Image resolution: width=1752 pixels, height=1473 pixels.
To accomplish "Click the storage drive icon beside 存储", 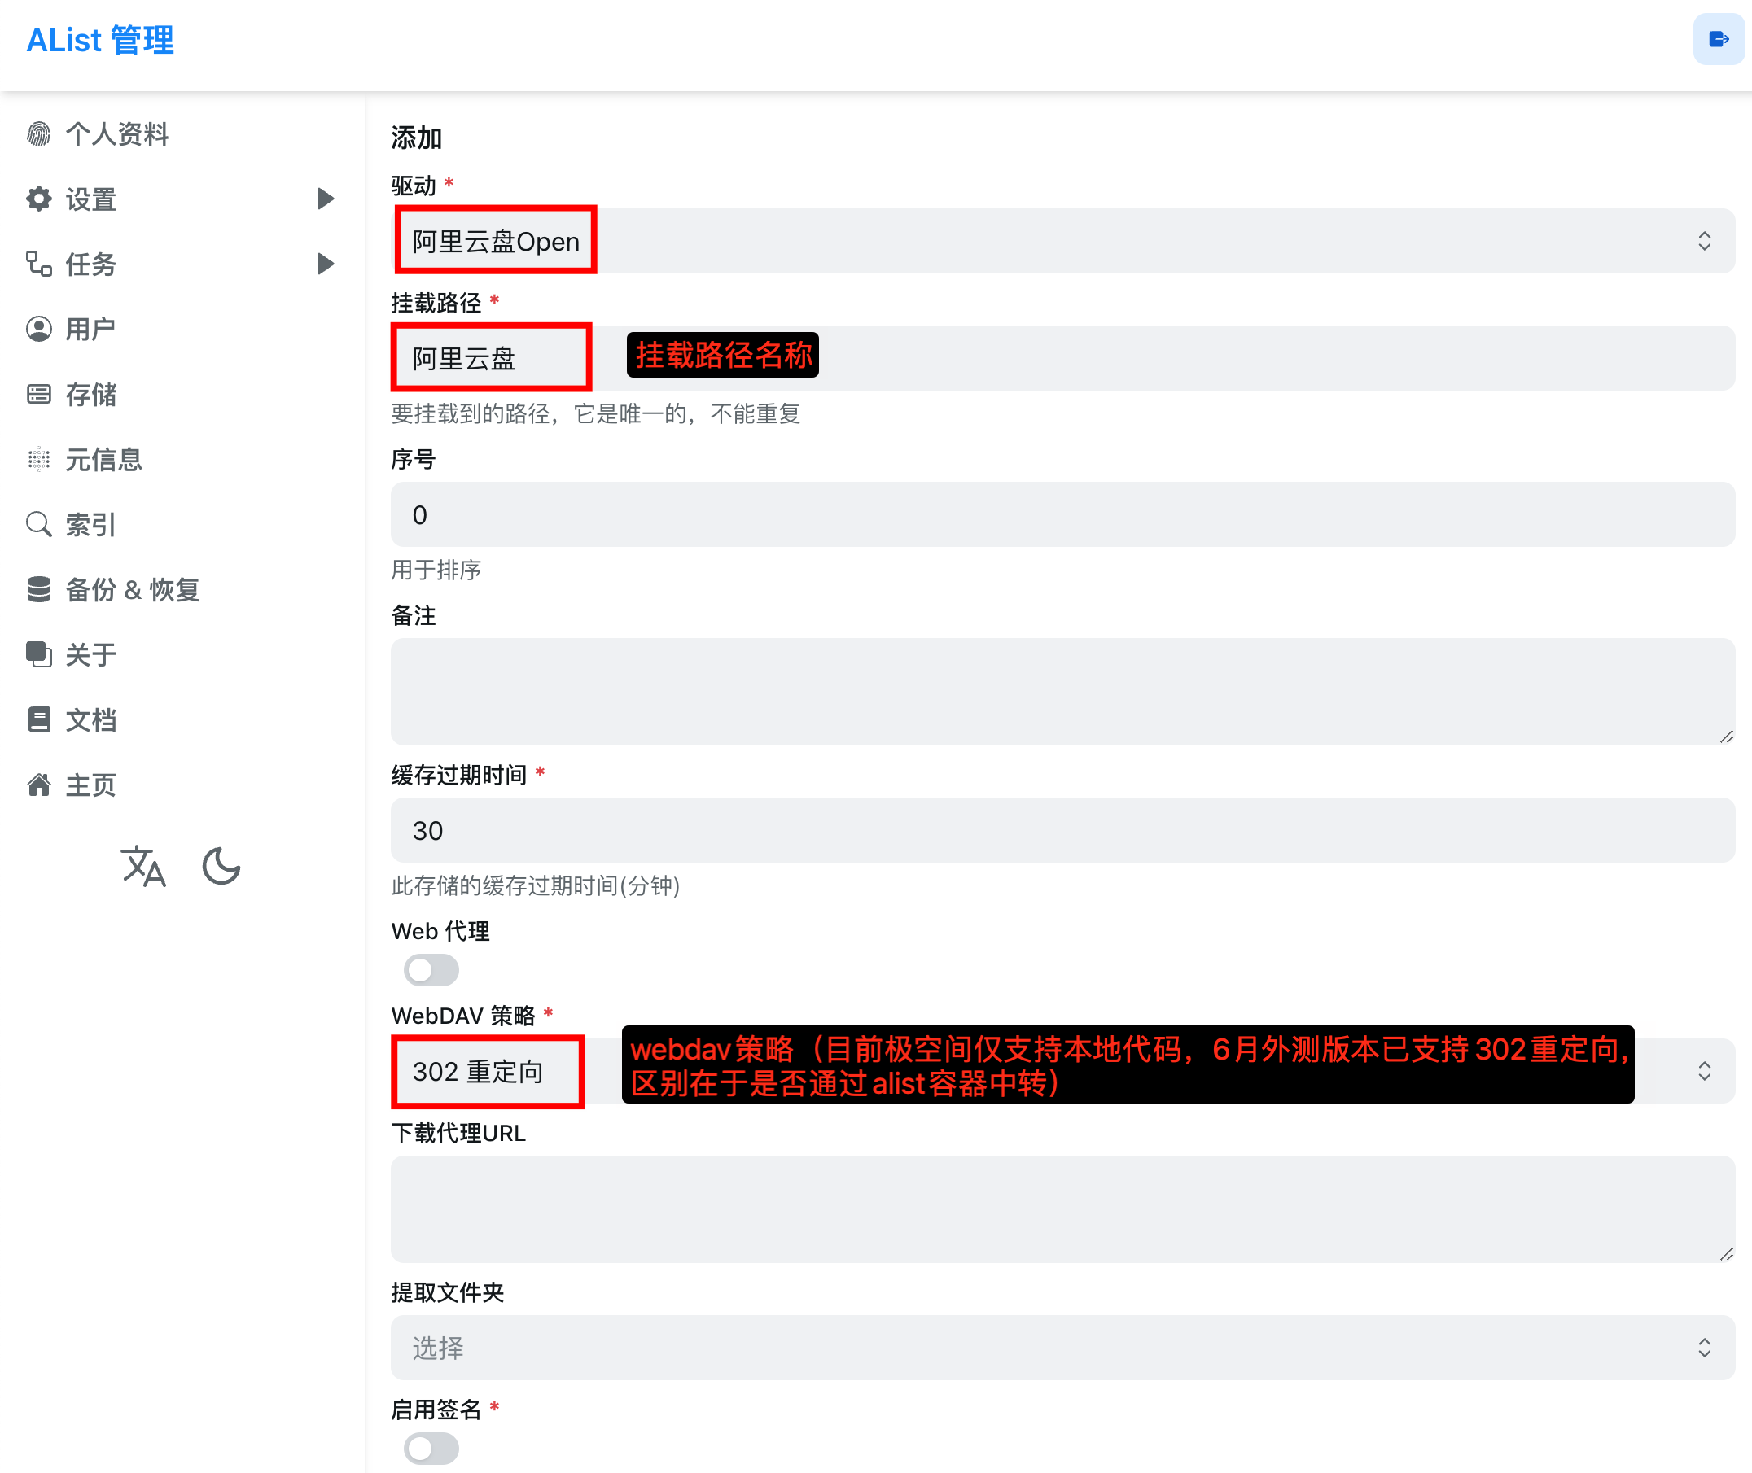I will (38, 394).
